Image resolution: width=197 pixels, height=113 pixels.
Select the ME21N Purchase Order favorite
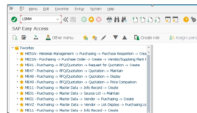[x=86, y=59]
